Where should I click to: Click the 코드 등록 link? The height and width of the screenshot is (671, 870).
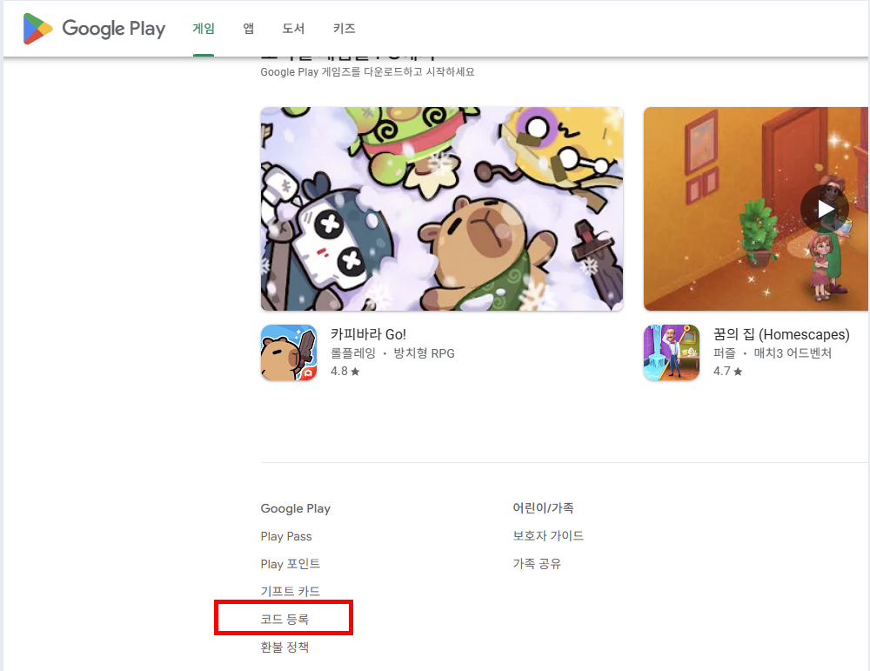[x=284, y=619]
